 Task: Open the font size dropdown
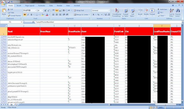click(x=42, y=11)
